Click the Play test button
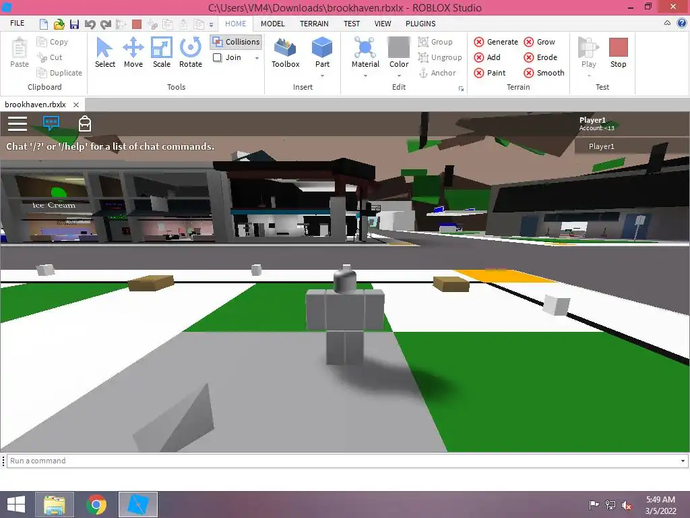Viewport: 690px width, 518px height. pos(588,53)
